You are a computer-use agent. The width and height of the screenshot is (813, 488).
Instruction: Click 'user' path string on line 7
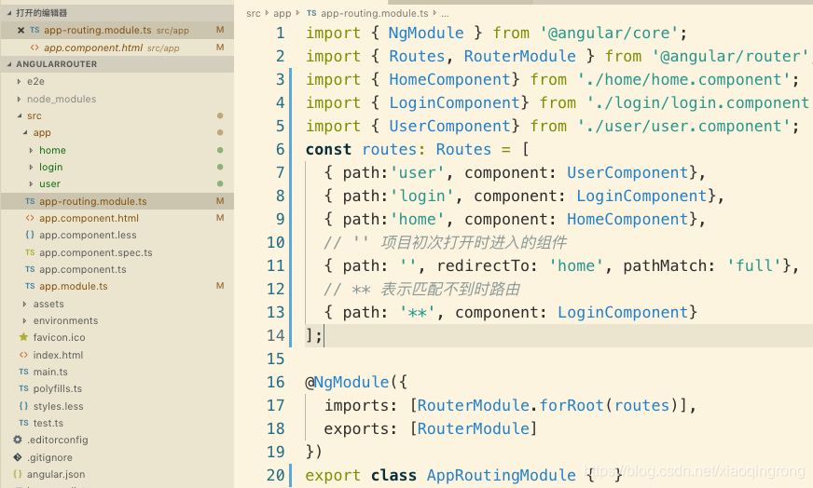(418, 172)
